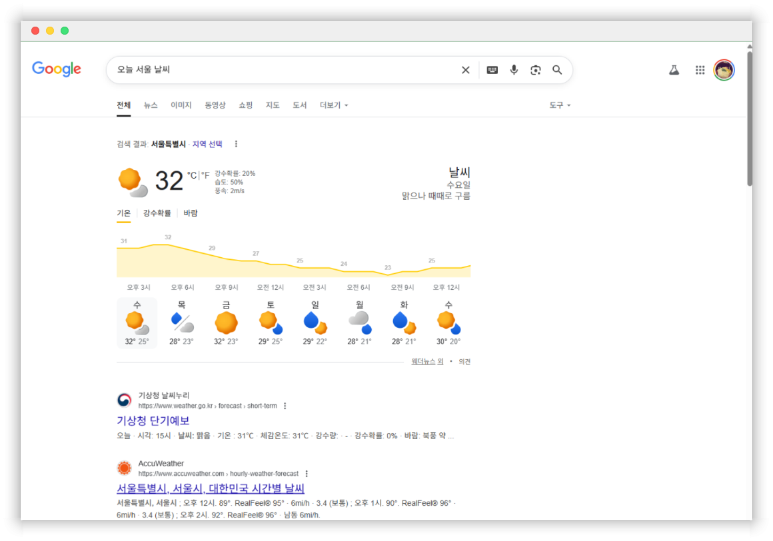Start voice search with the microphone icon
Screen dimensions: 773x541
[514, 70]
